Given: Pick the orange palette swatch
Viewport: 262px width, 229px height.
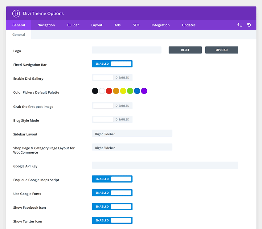Looking at the screenshot, I should (116, 91).
